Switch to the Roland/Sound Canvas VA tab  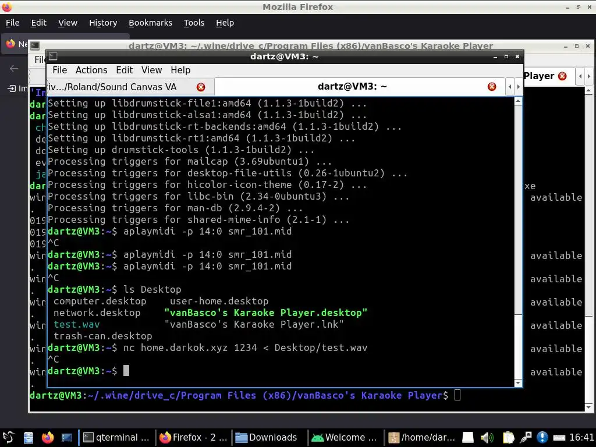pos(130,87)
